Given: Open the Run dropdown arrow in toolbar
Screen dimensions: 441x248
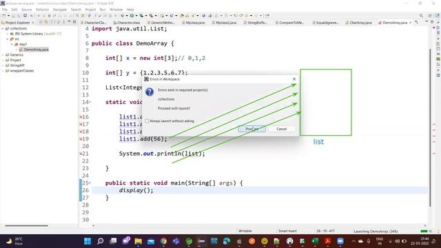Looking at the screenshot, I should tap(136, 16).
